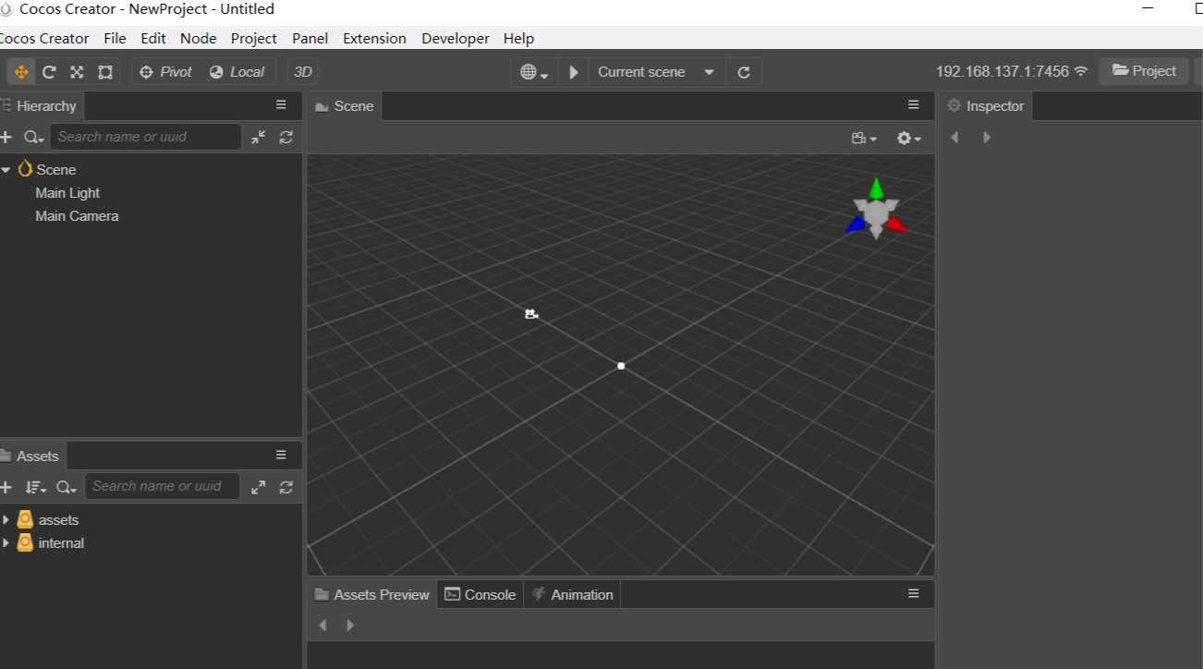Select the Rotate transform tool
The image size is (1203, 669).
[49, 72]
